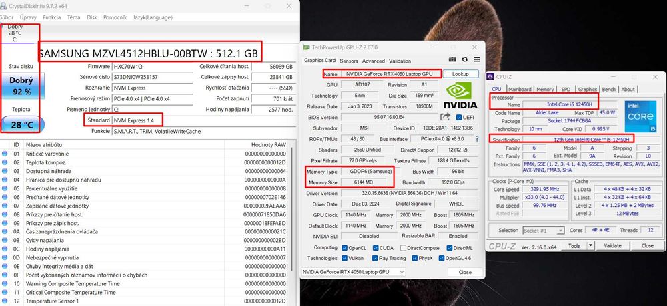Screen dimensions: 667x306
Task: Switch to the Sensors tab in GPU-Z
Action: [x=349, y=61]
